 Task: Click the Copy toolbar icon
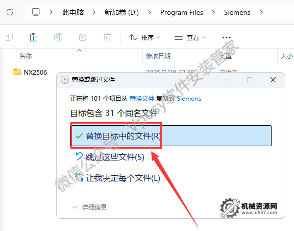[x=9, y=37]
